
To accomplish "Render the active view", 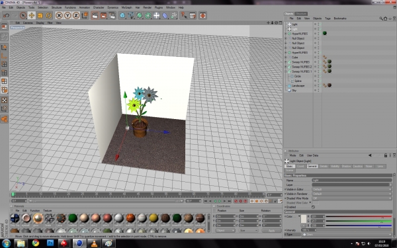I will 95,15.
